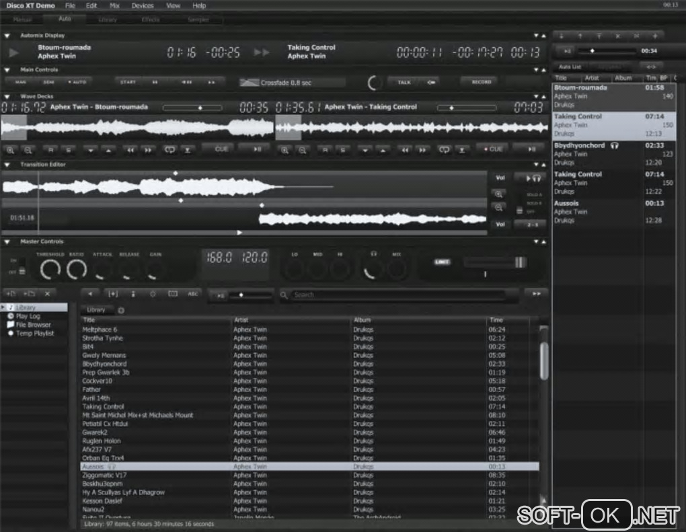Zoom out on right wave deck
The image size is (686, 532).
pyautogui.click(x=302, y=150)
